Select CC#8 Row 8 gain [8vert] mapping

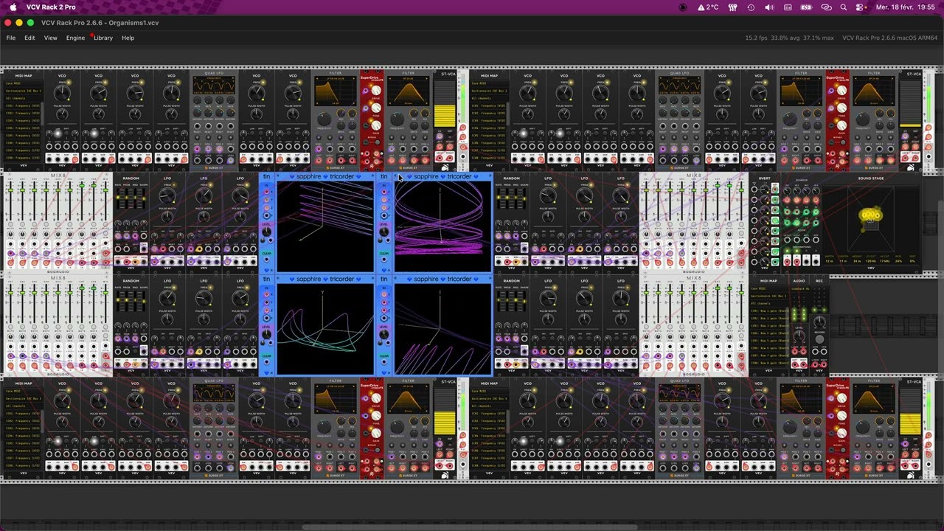768,363
